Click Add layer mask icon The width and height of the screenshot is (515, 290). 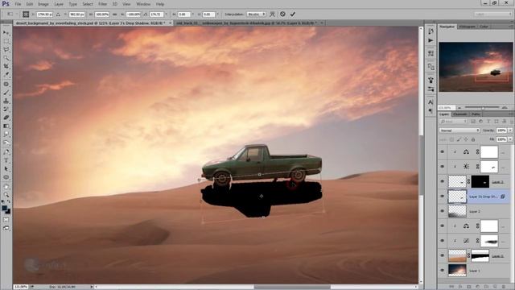[468, 287]
